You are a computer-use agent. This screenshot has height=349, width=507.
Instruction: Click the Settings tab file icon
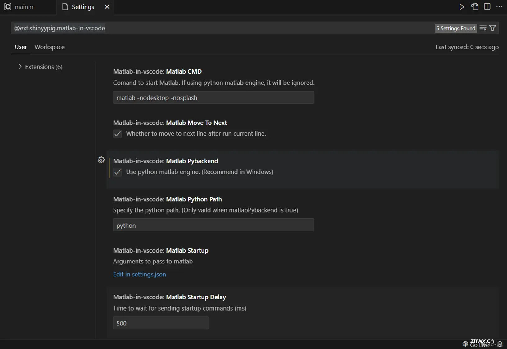click(x=65, y=7)
